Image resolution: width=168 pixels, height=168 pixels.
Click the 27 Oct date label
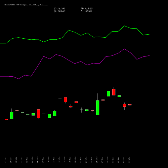[x=5, y=160]
